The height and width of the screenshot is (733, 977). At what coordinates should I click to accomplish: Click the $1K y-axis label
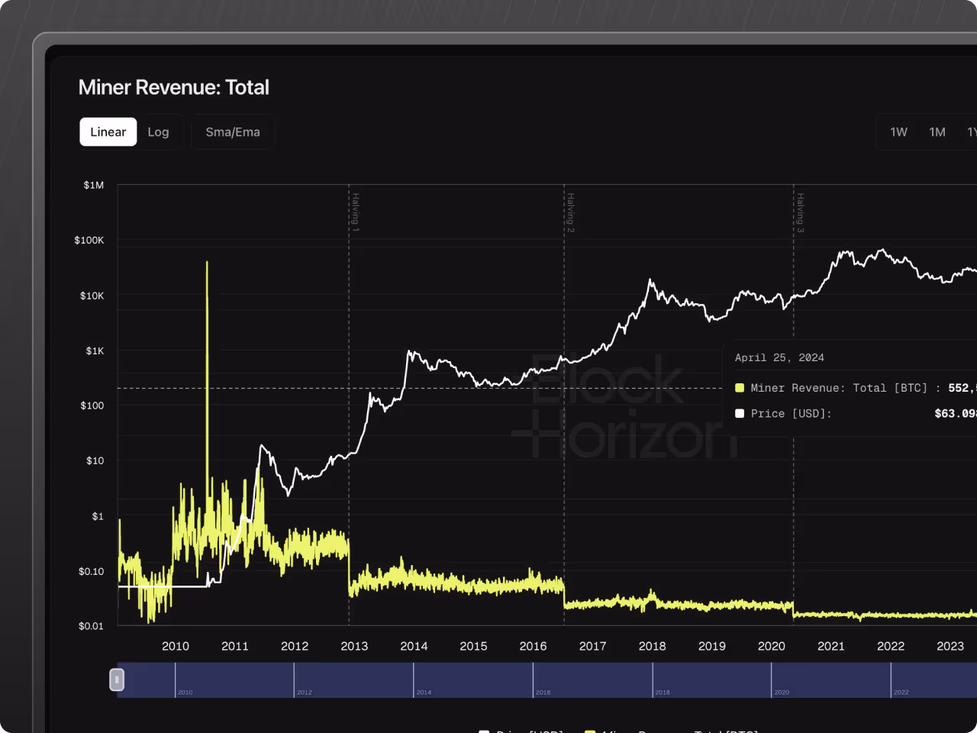pyautogui.click(x=95, y=350)
